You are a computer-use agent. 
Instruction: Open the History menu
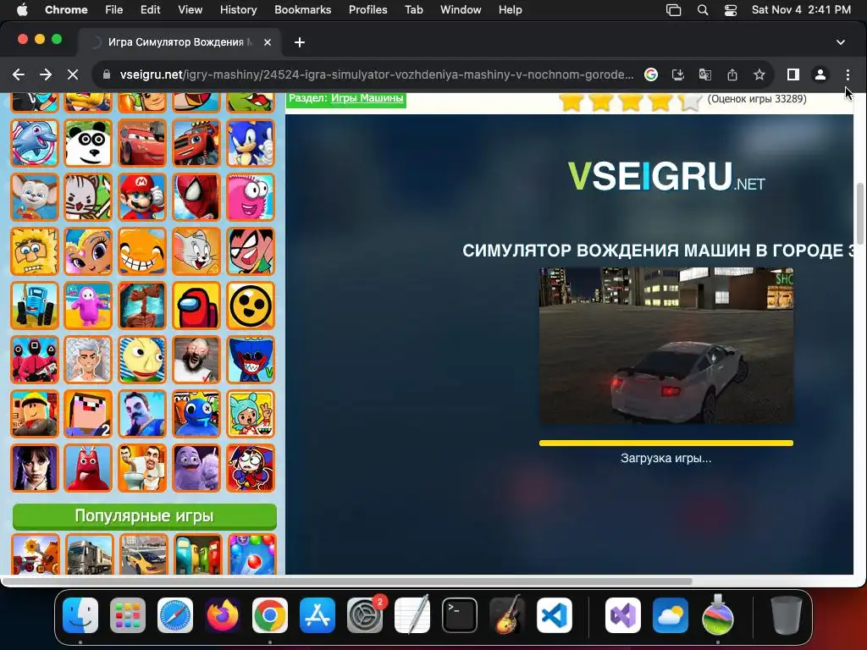238,9
